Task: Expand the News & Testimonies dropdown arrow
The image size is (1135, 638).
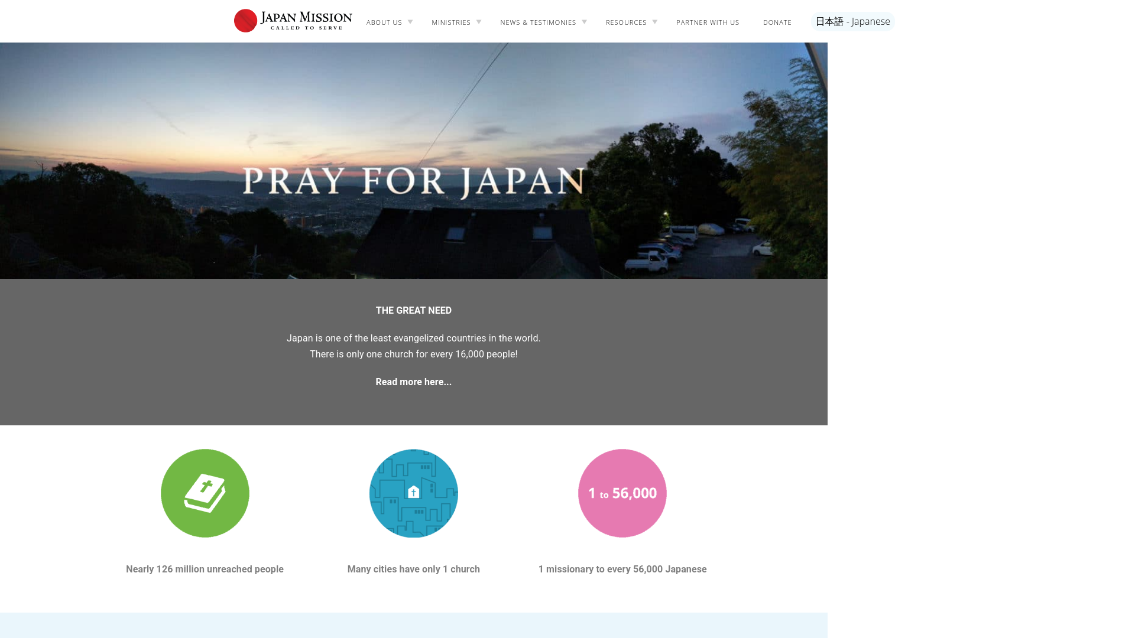Action: pos(584,22)
